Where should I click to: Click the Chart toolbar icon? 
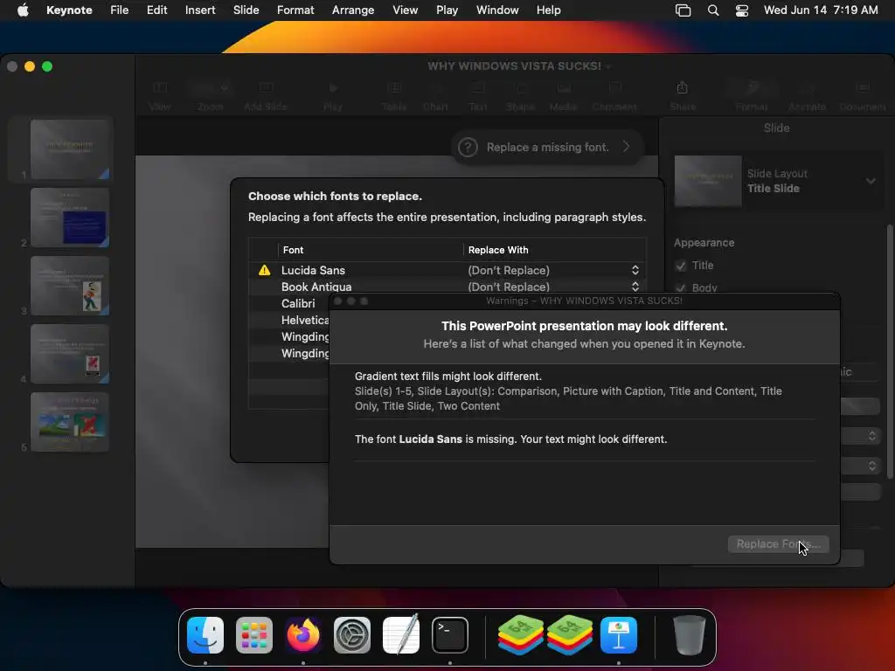pyautogui.click(x=435, y=88)
